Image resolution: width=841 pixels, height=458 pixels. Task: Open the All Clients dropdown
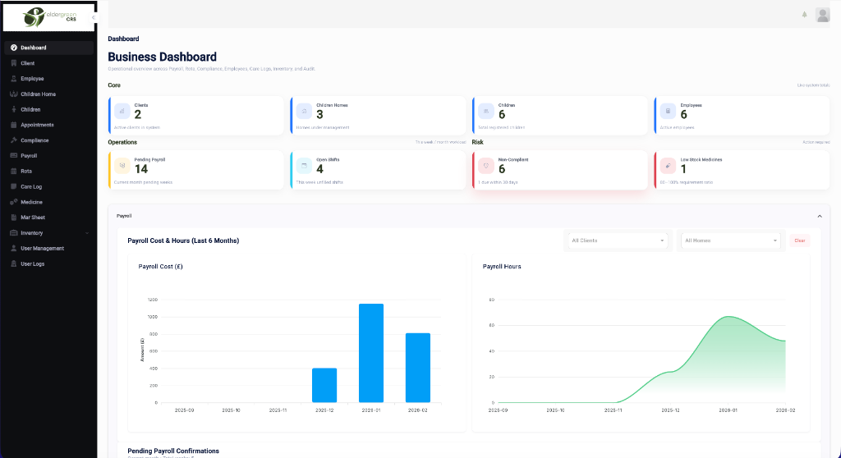coord(618,240)
